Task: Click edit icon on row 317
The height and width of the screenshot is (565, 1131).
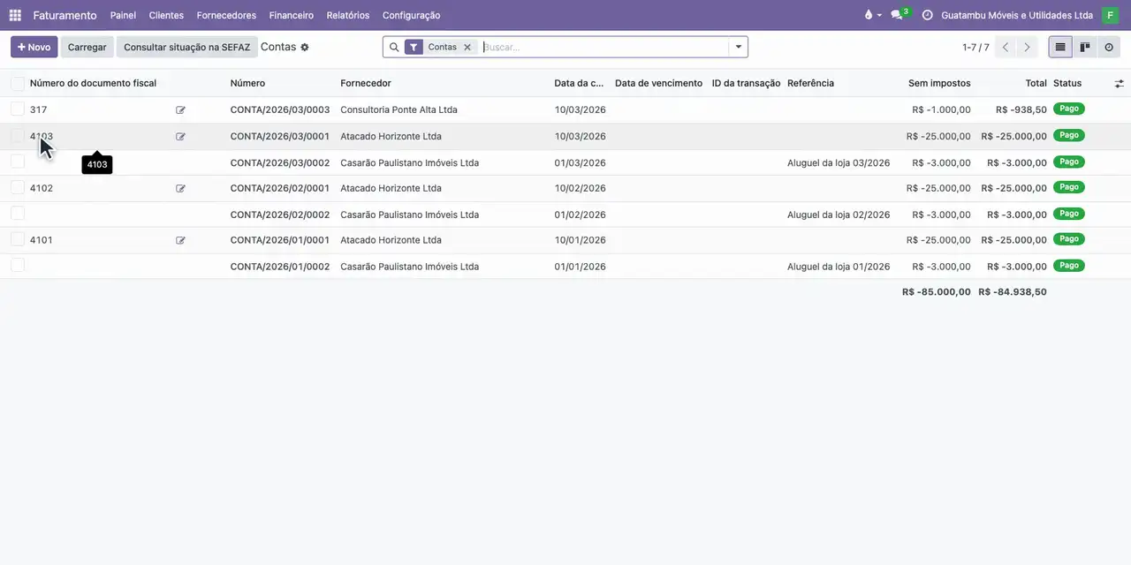Action: click(181, 110)
